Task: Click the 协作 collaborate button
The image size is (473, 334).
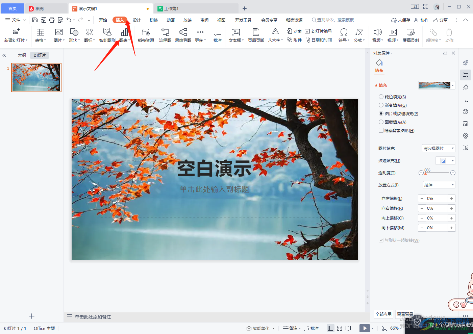Action: coord(422,20)
